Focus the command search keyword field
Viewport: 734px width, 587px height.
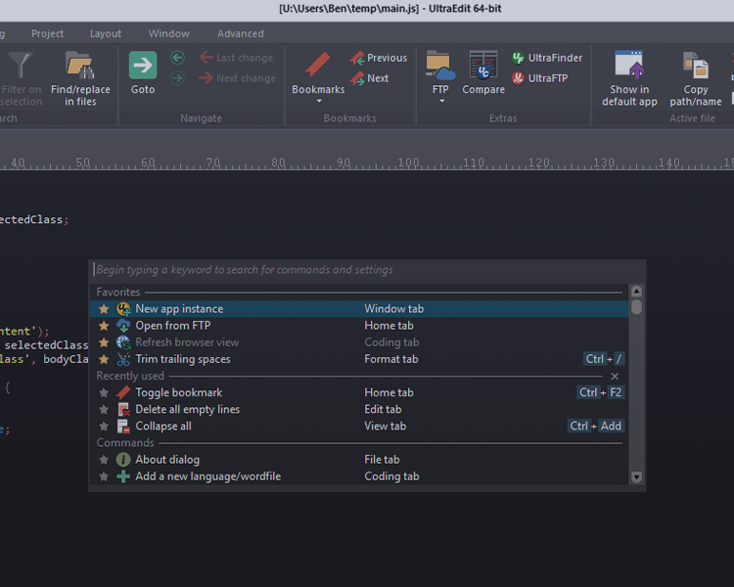pyautogui.click(x=367, y=270)
